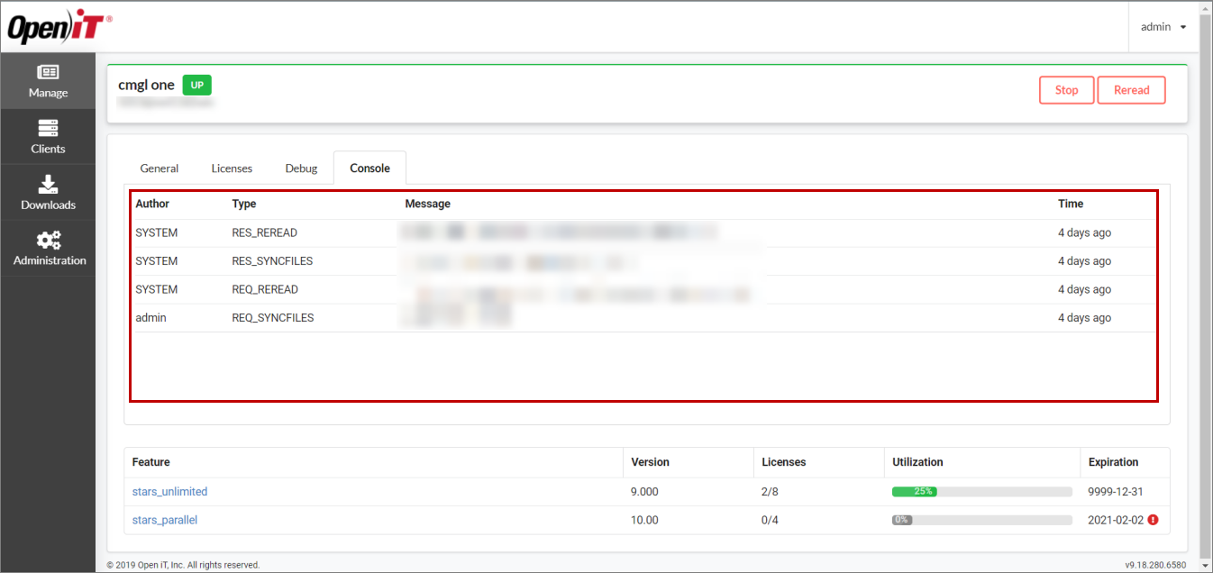Open the Clients server icon
This screenshot has height=573, width=1213.
pyautogui.click(x=48, y=129)
